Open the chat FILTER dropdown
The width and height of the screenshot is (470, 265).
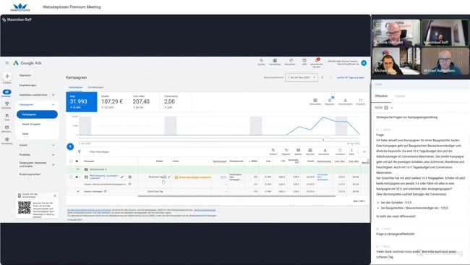tap(384, 107)
